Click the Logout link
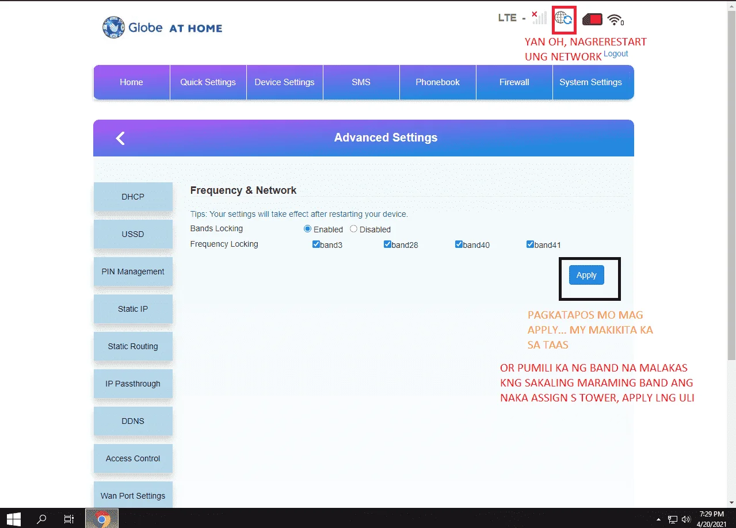Screen dimensions: 736x528 tap(616, 53)
